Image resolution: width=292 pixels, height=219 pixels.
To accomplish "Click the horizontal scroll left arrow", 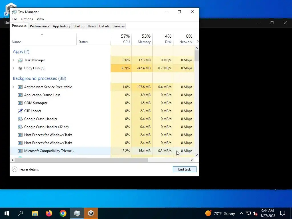I will [x=12, y=160].
